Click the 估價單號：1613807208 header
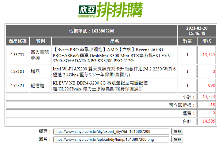The height and width of the screenshot is (143, 221). (91, 31)
